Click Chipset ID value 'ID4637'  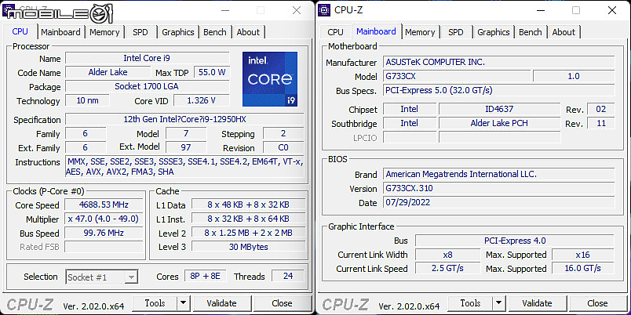coord(499,109)
